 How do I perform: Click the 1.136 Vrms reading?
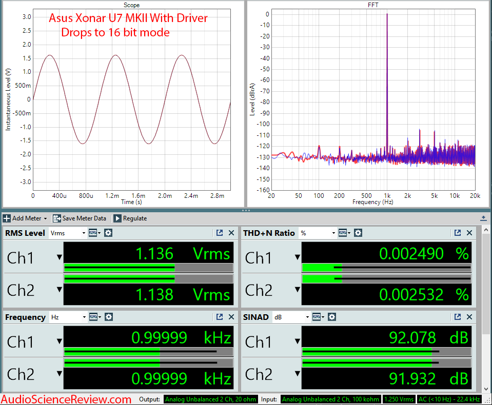(x=183, y=254)
